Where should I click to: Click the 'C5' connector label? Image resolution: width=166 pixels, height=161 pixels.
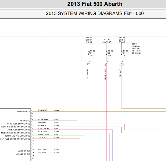click(x=123, y=65)
